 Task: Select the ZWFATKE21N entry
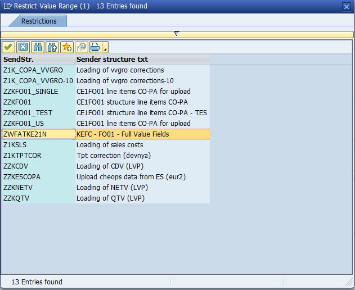pos(38,134)
